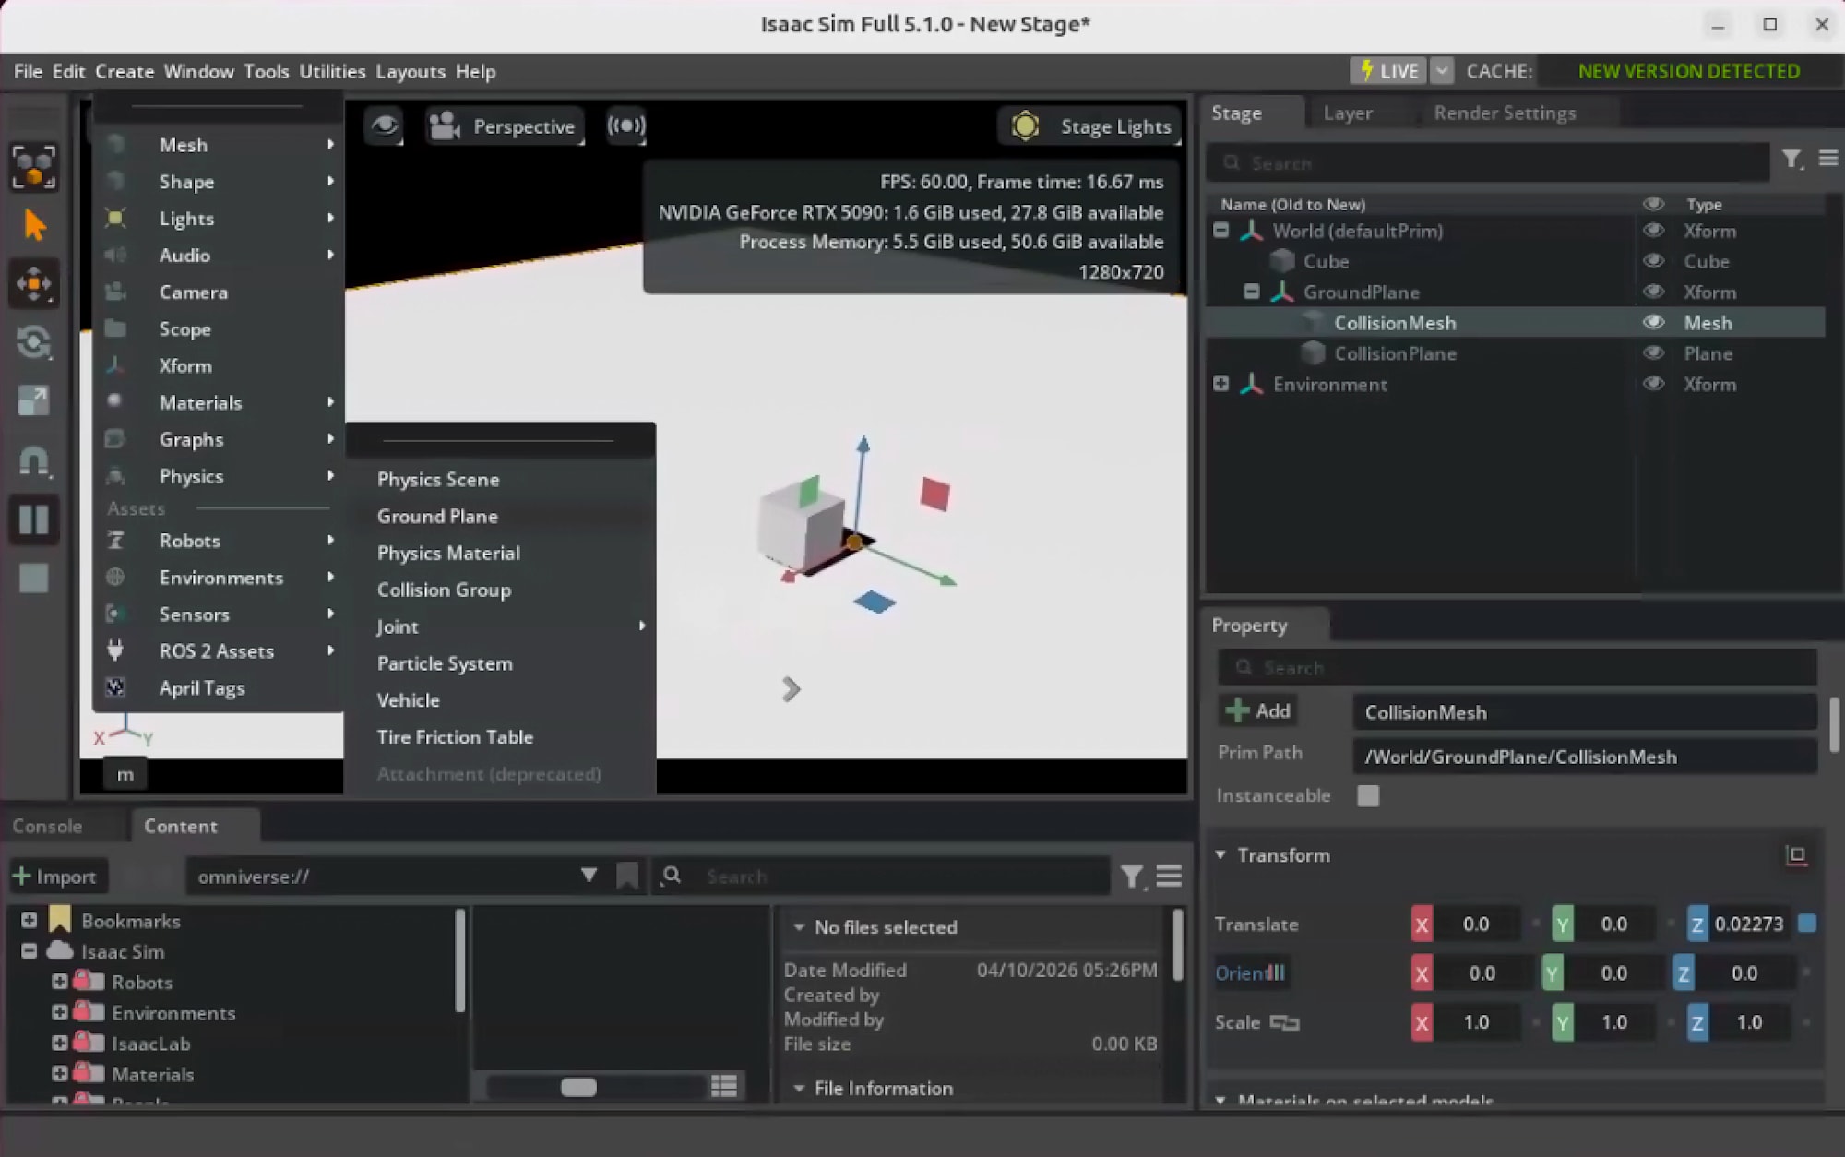
Task: Activate the Scale tool icon
Action: click(34, 400)
